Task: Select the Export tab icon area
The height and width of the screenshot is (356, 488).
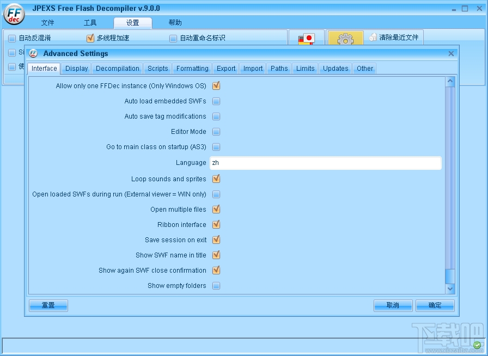Action: 225,69
